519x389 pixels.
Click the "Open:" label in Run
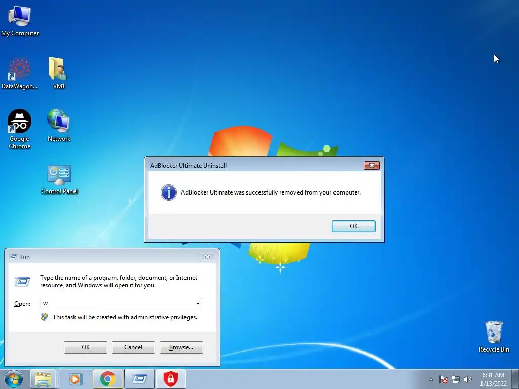(22, 304)
